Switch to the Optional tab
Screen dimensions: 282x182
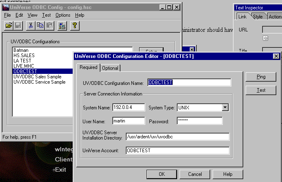pyautogui.click(x=110, y=68)
